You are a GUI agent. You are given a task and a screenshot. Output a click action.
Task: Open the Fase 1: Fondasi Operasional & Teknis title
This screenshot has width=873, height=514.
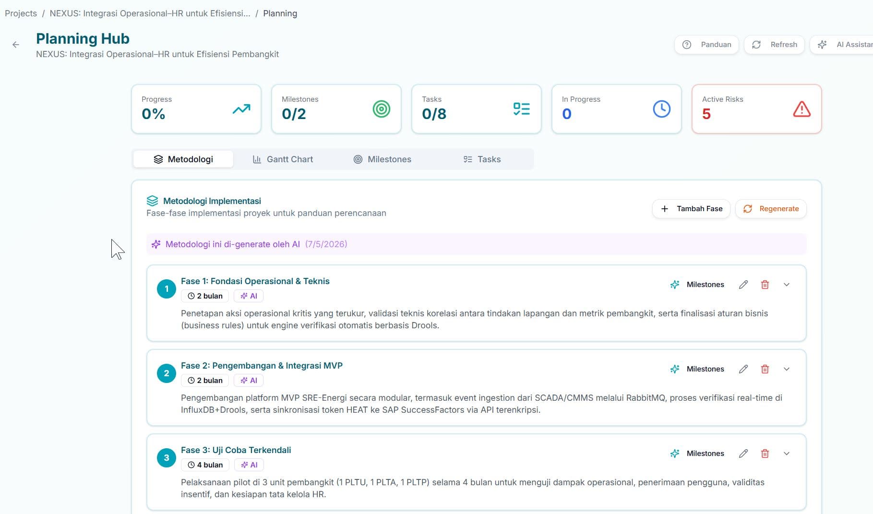tap(255, 281)
